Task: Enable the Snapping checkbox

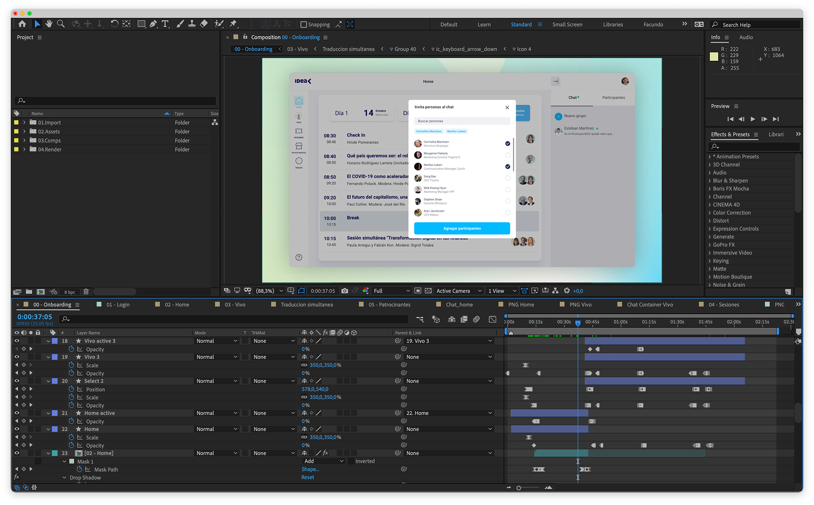Action: 304,25
